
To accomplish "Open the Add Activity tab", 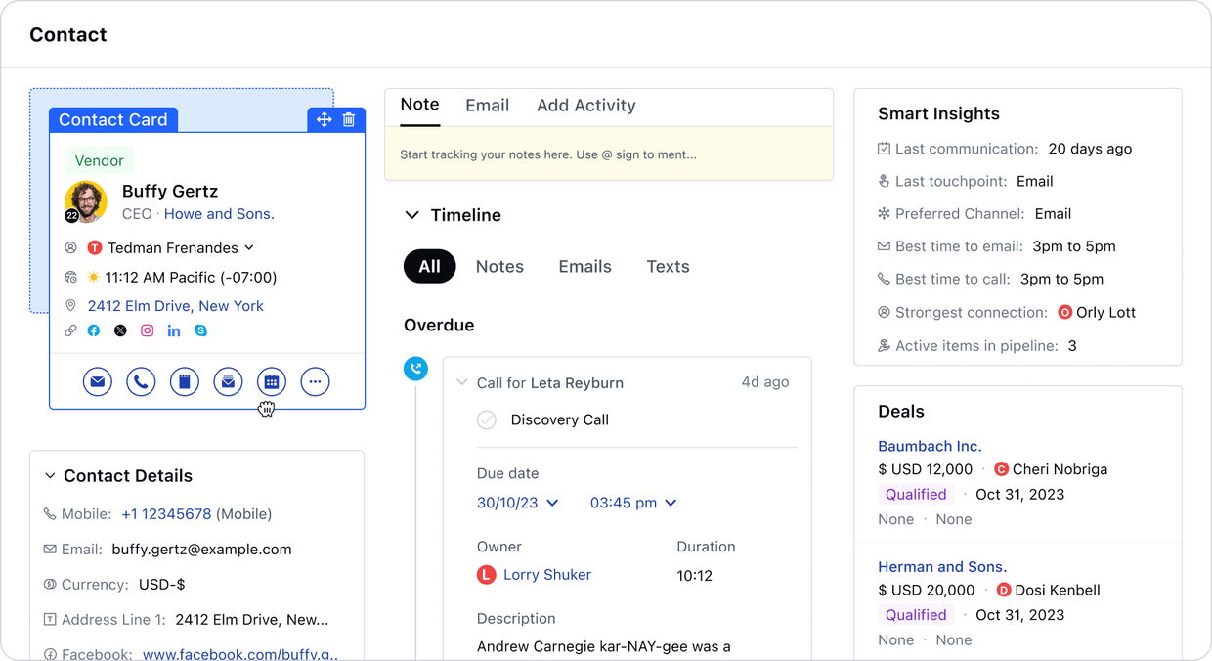I will click(585, 106).
